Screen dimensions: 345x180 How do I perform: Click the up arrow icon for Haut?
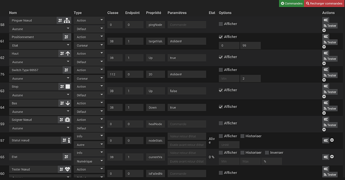click(68, 53)
